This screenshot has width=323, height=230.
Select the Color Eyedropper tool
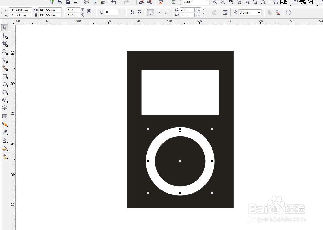[5, 132]
